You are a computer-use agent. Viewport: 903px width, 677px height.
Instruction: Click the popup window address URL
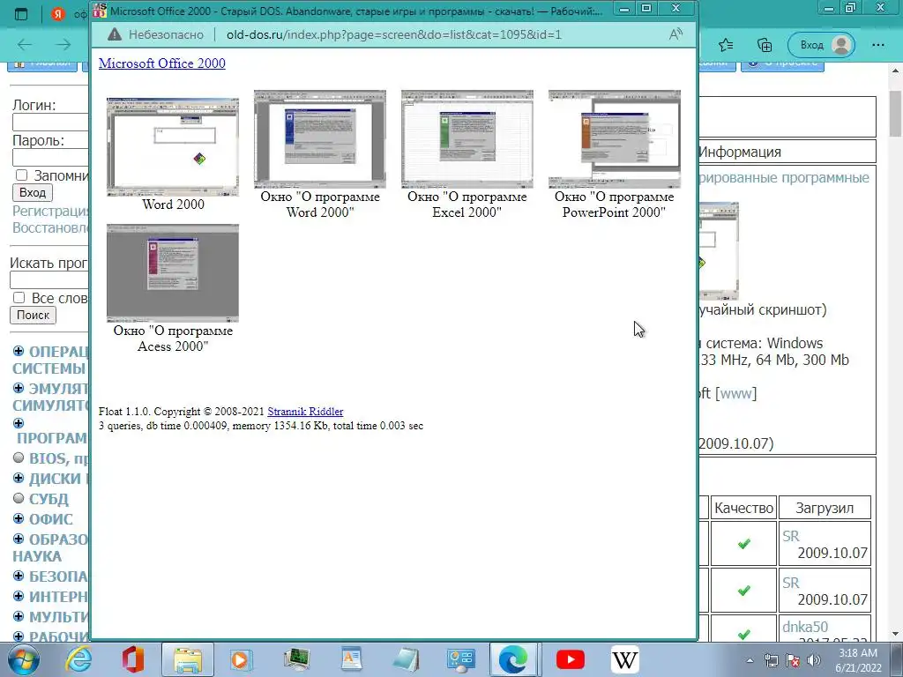(x=393, y=34)
